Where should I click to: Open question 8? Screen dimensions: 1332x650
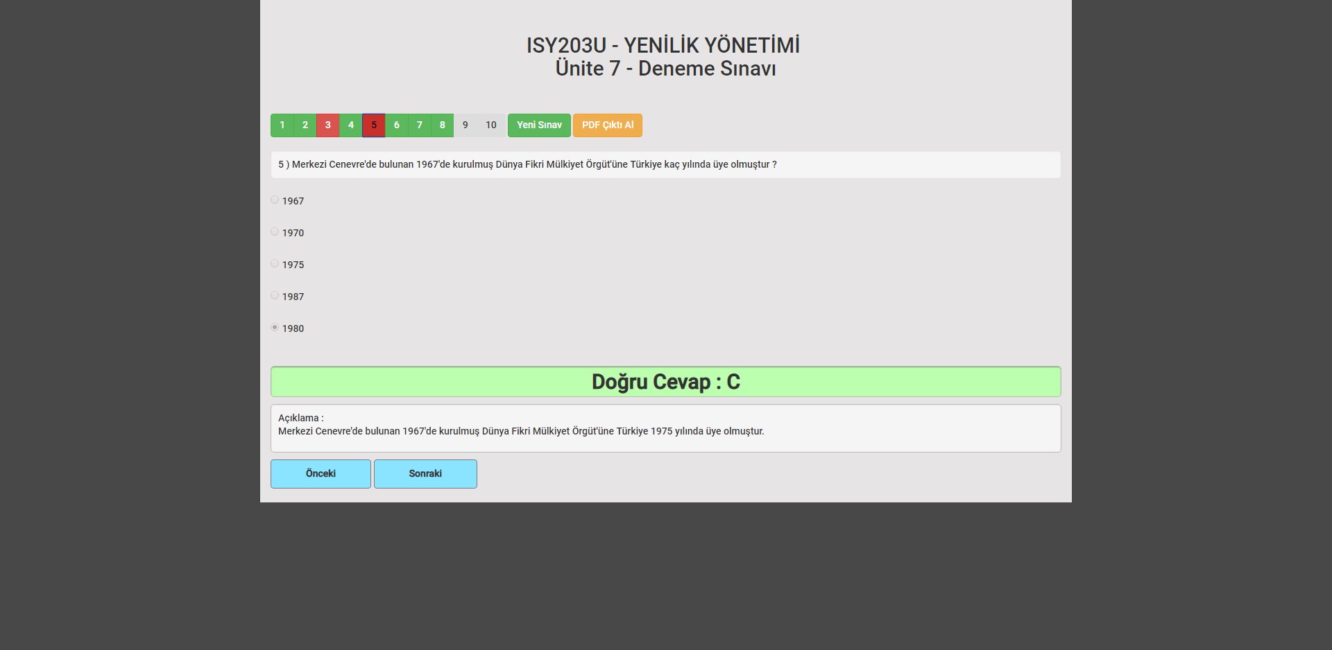442,125
